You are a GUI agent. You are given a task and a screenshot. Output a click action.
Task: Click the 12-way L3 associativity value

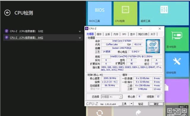click(x=157, y=89)
